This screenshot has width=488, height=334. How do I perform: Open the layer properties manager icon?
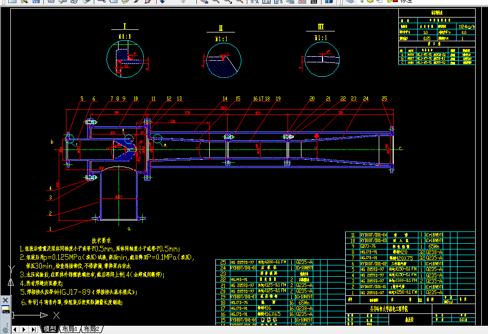pos(350,1)
